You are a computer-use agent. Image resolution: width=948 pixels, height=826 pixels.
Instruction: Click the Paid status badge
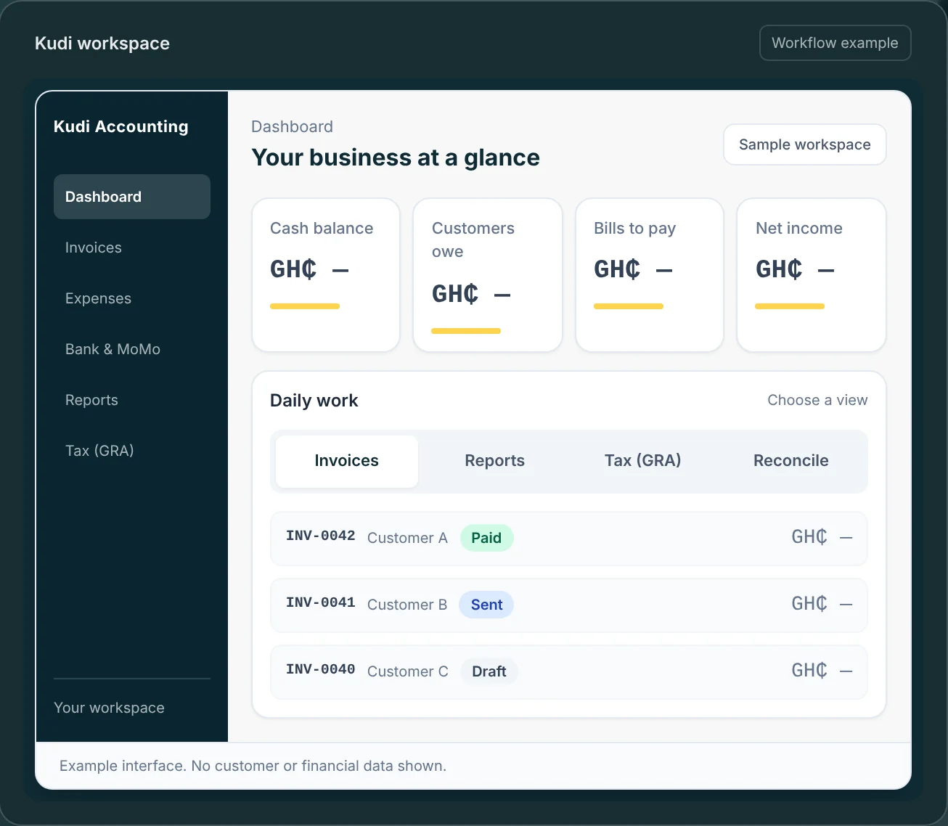[x=486, y=538]
